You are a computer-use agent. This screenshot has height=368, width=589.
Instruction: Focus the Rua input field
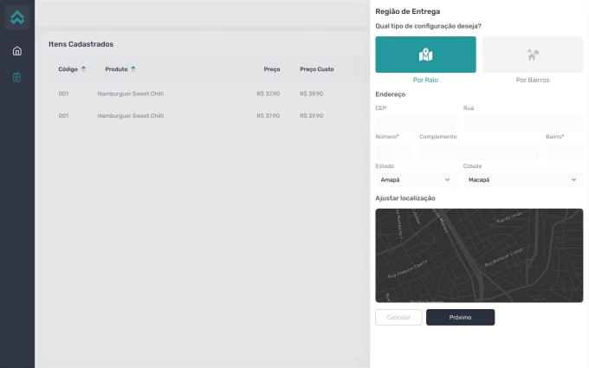click(523, 123)
